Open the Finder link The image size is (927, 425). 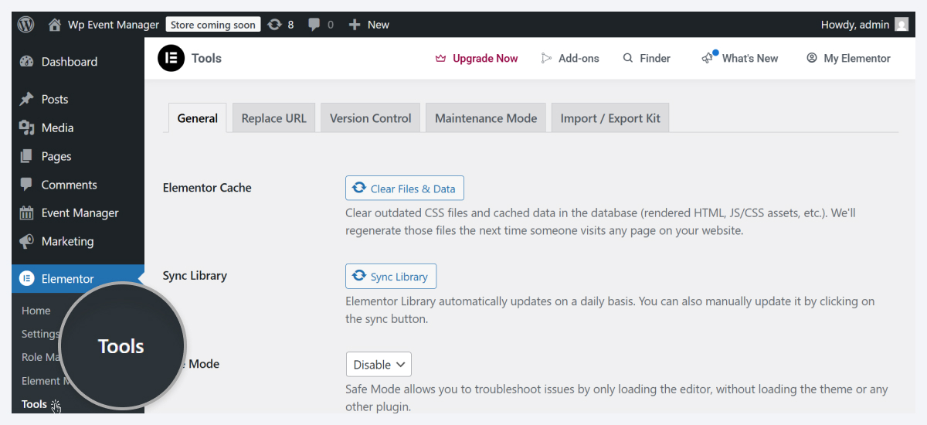(x=655, y=58)
